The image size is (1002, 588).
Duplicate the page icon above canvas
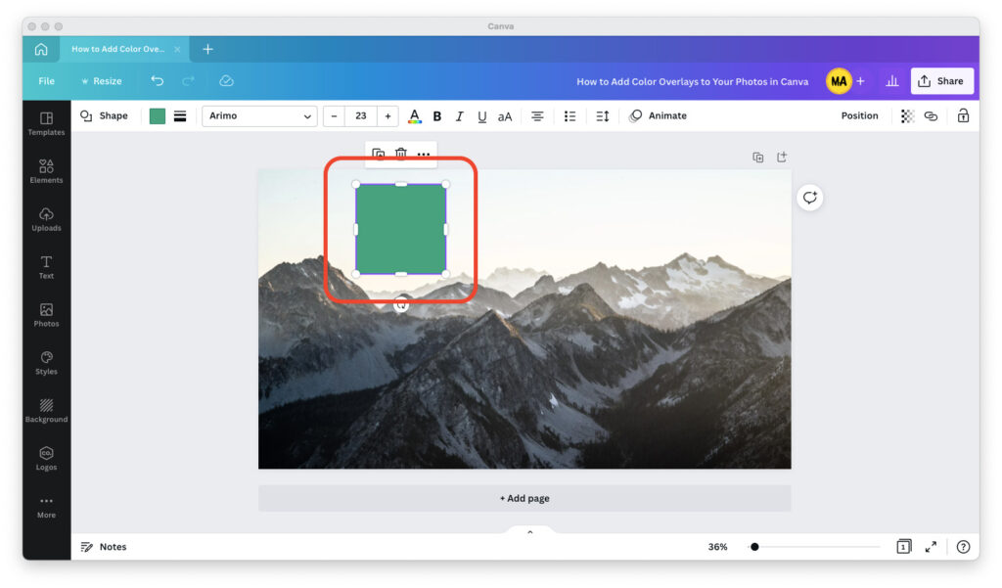758,158
